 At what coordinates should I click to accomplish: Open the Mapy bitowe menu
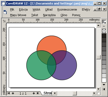(x=18, y=15)
